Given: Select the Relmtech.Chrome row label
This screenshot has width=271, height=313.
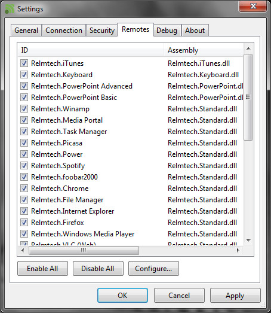Looking at the screenshot, I should tap(60, 189).
